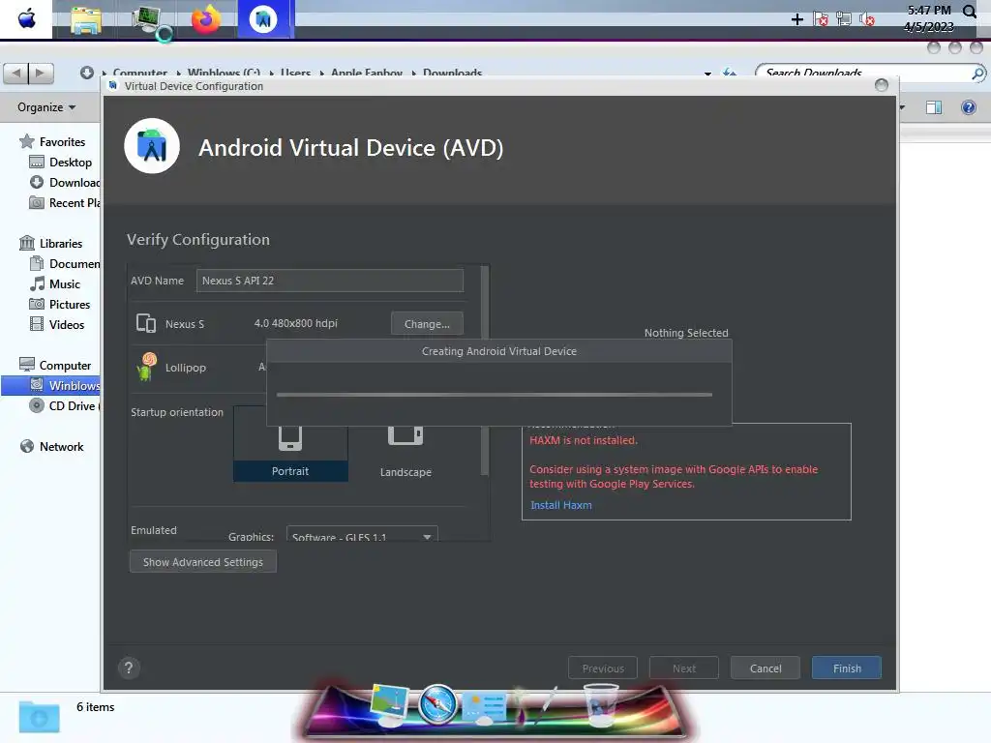Click the clock showing 5:47 PM
Image resolution: width=991 pixels, height=743 pixels.
(929, 10)
